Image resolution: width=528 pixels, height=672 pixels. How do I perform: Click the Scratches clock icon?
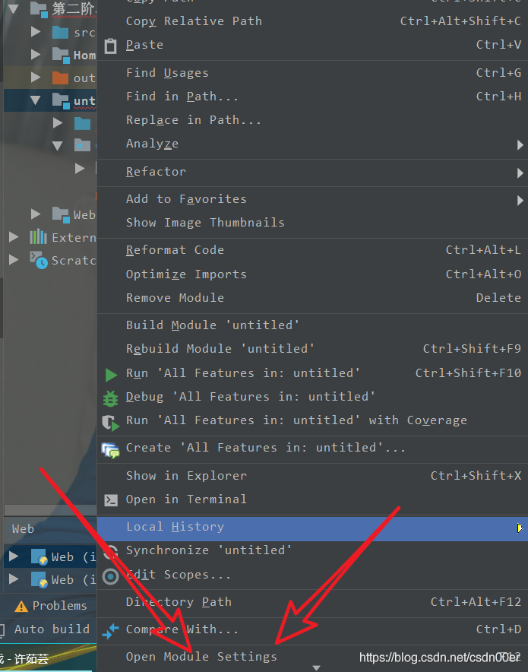pos(39,260)
